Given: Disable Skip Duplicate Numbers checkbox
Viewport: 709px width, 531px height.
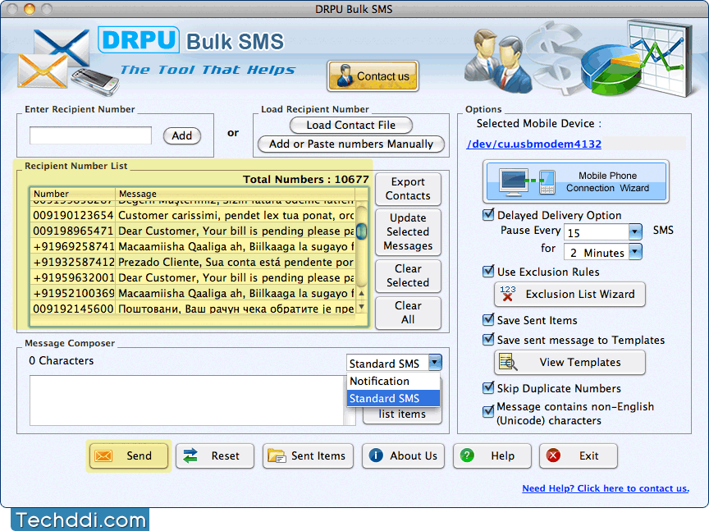Looking at the screenshot, I should (488, 387).
